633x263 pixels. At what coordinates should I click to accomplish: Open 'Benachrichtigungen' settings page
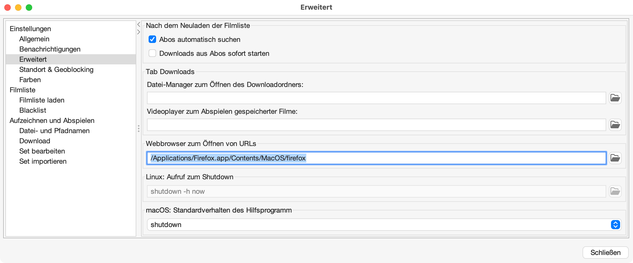(50, 49)
